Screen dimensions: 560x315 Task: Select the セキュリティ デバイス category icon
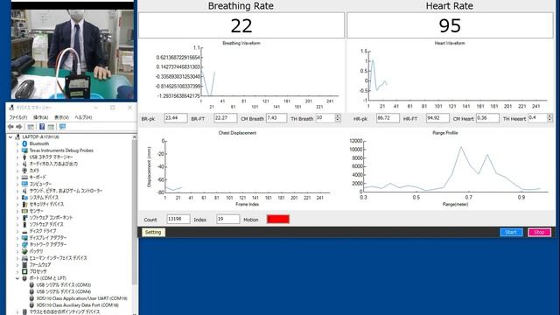click(24, 204)
